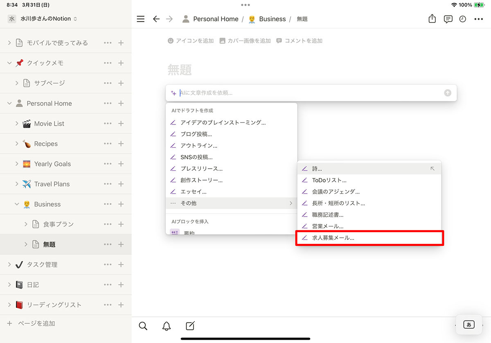Open notifications bell in bottom bar
The height and width of the screenshot is (343, 491).
[167, 326]
